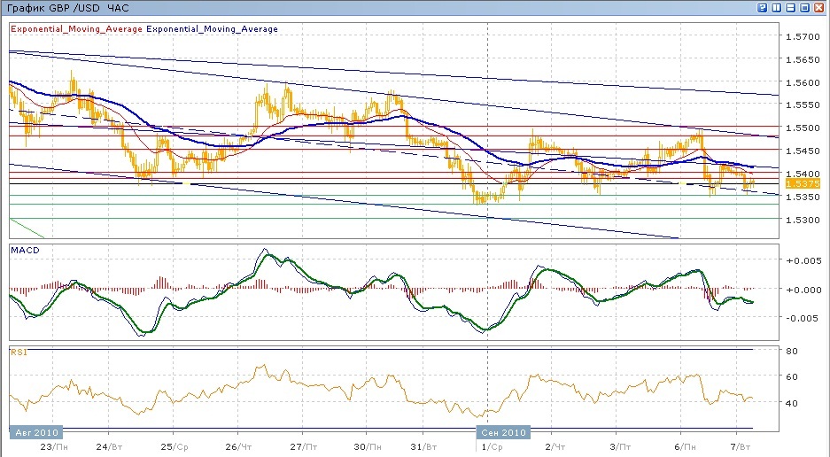Image resolution: width=830 pixels, height=457 pixels.
Task: Click the 23/Пн date label
Action: pos(52,446)
